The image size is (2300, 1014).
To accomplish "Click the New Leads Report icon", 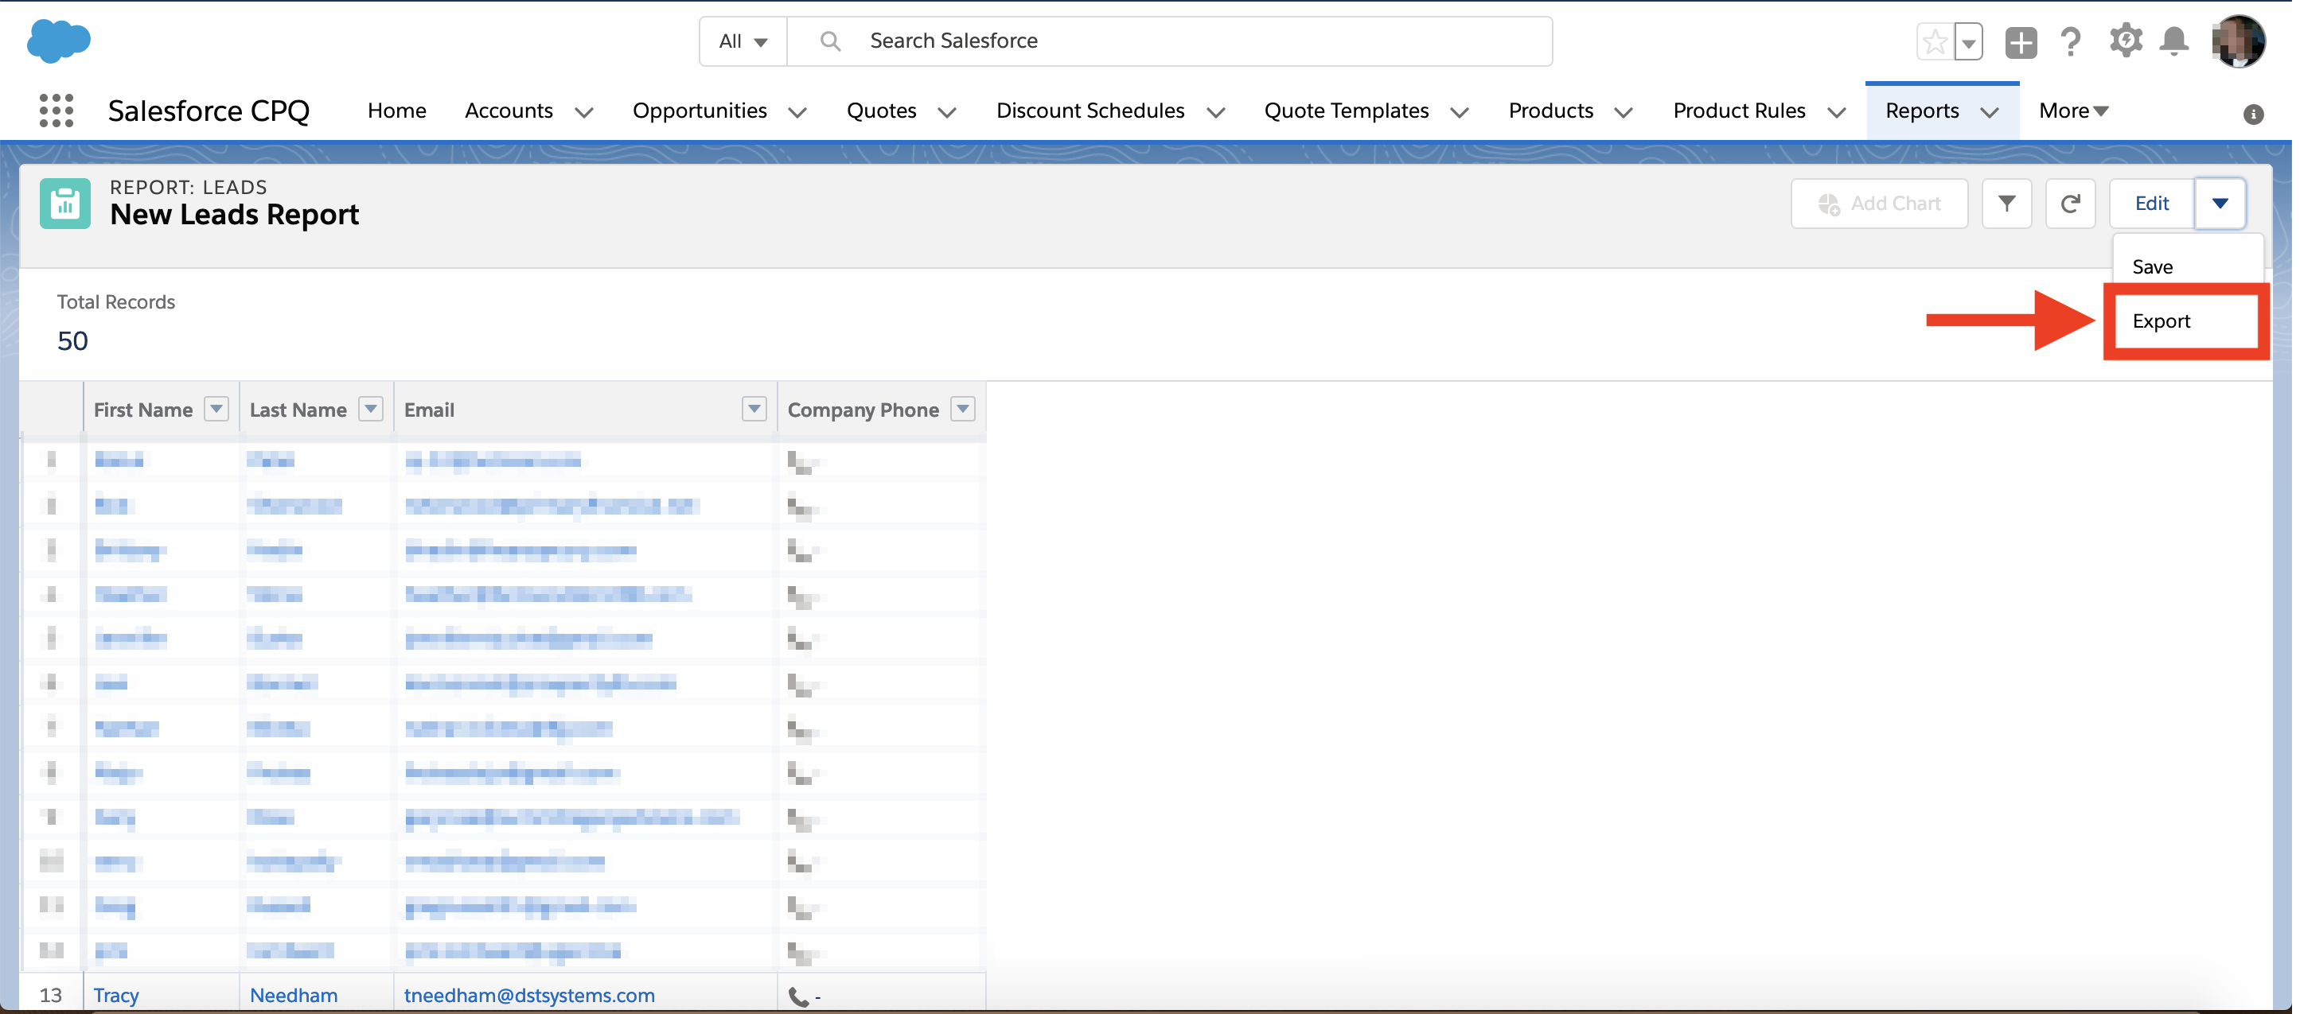I will pyautogui.click(x=65, y=204).
